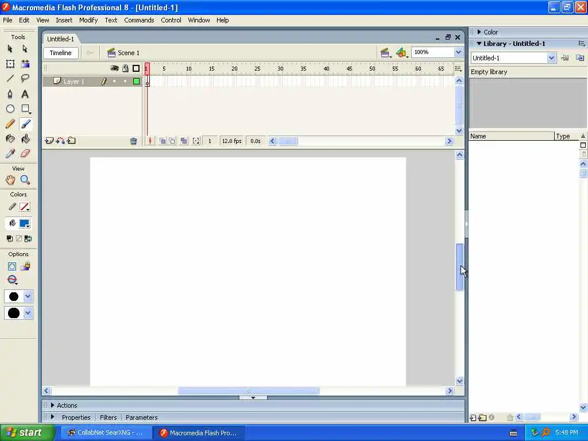The height and width of the screenshot is (441, 588).
Task: Click the Edit Scene icon
Action: (x=385, y=53)
